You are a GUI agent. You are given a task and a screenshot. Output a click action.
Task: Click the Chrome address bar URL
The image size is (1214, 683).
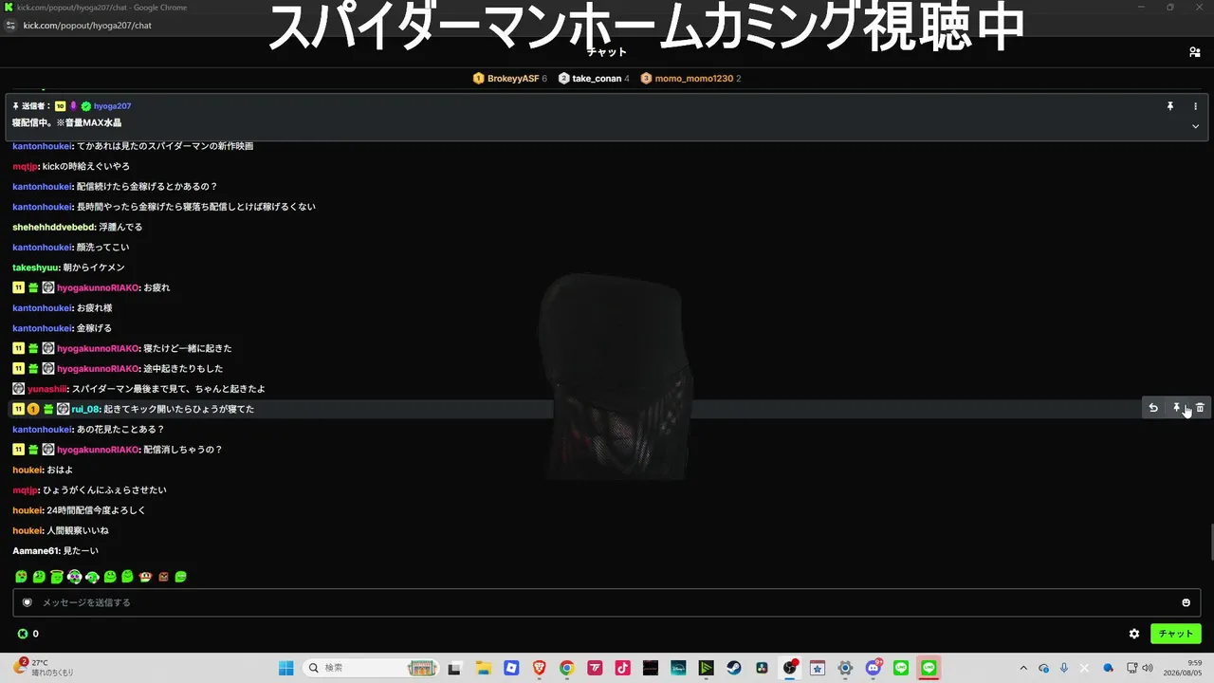87,26
